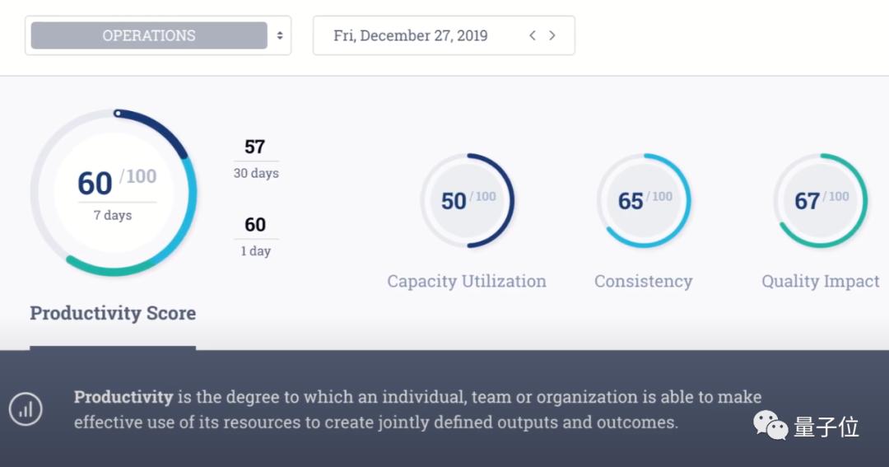
Task: Select the 30 days score of 57
Action: [255, 157]
